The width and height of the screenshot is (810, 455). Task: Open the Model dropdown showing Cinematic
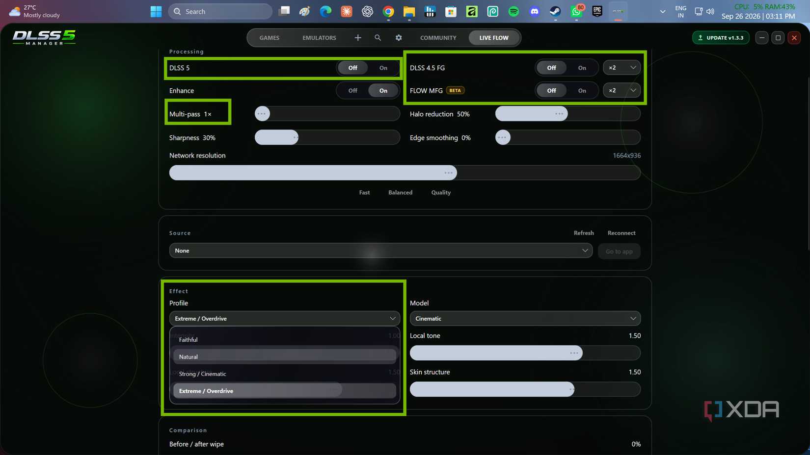(525, 319)
